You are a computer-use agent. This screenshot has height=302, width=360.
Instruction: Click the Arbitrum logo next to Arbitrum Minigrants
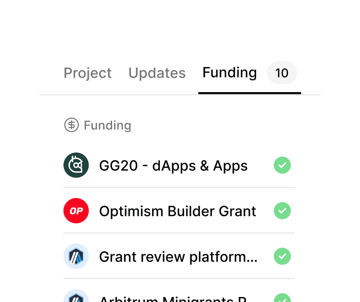(x=76, y=298)
